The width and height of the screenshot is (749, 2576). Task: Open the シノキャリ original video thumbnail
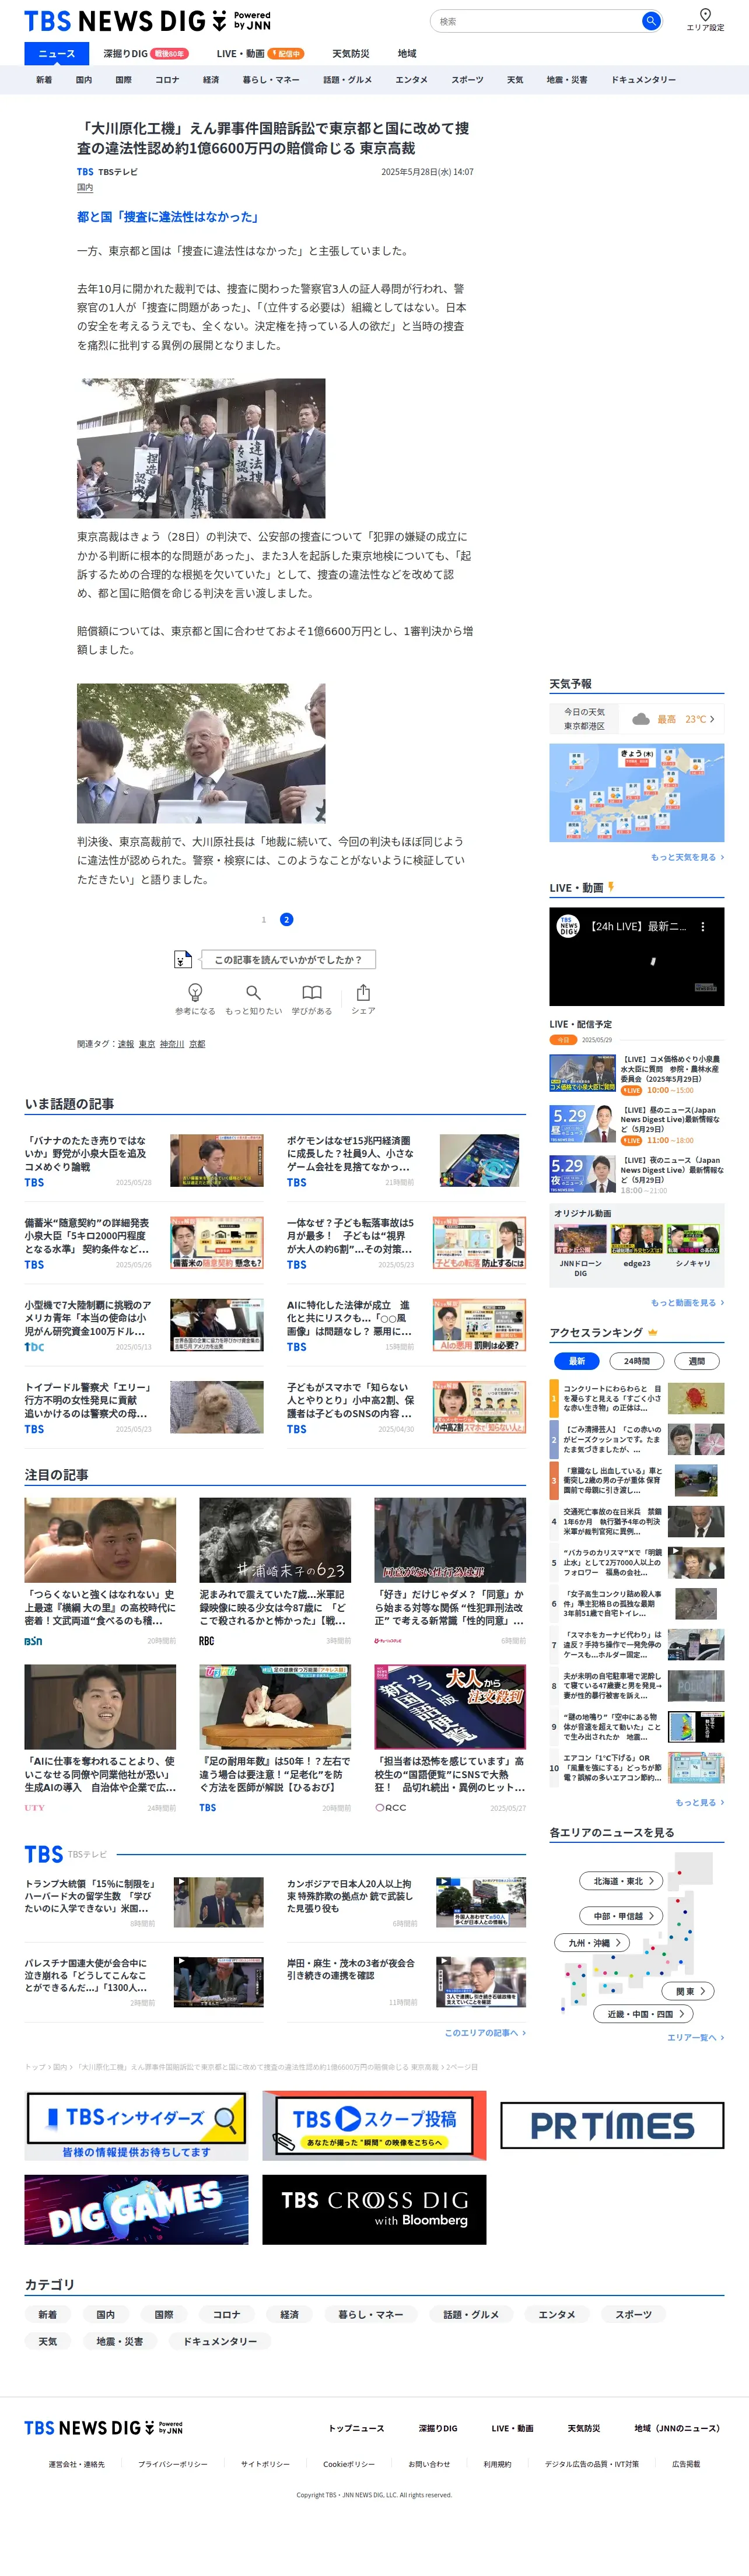(x=693, y=1240)
